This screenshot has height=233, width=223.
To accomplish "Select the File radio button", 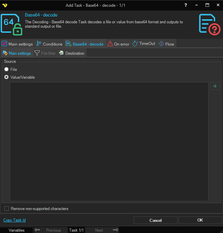I will [6, 69].
